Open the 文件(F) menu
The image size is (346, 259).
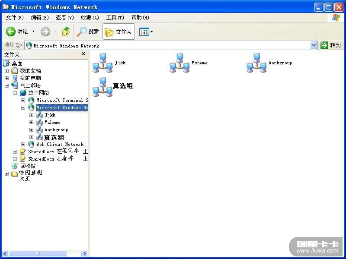point(15,18)
